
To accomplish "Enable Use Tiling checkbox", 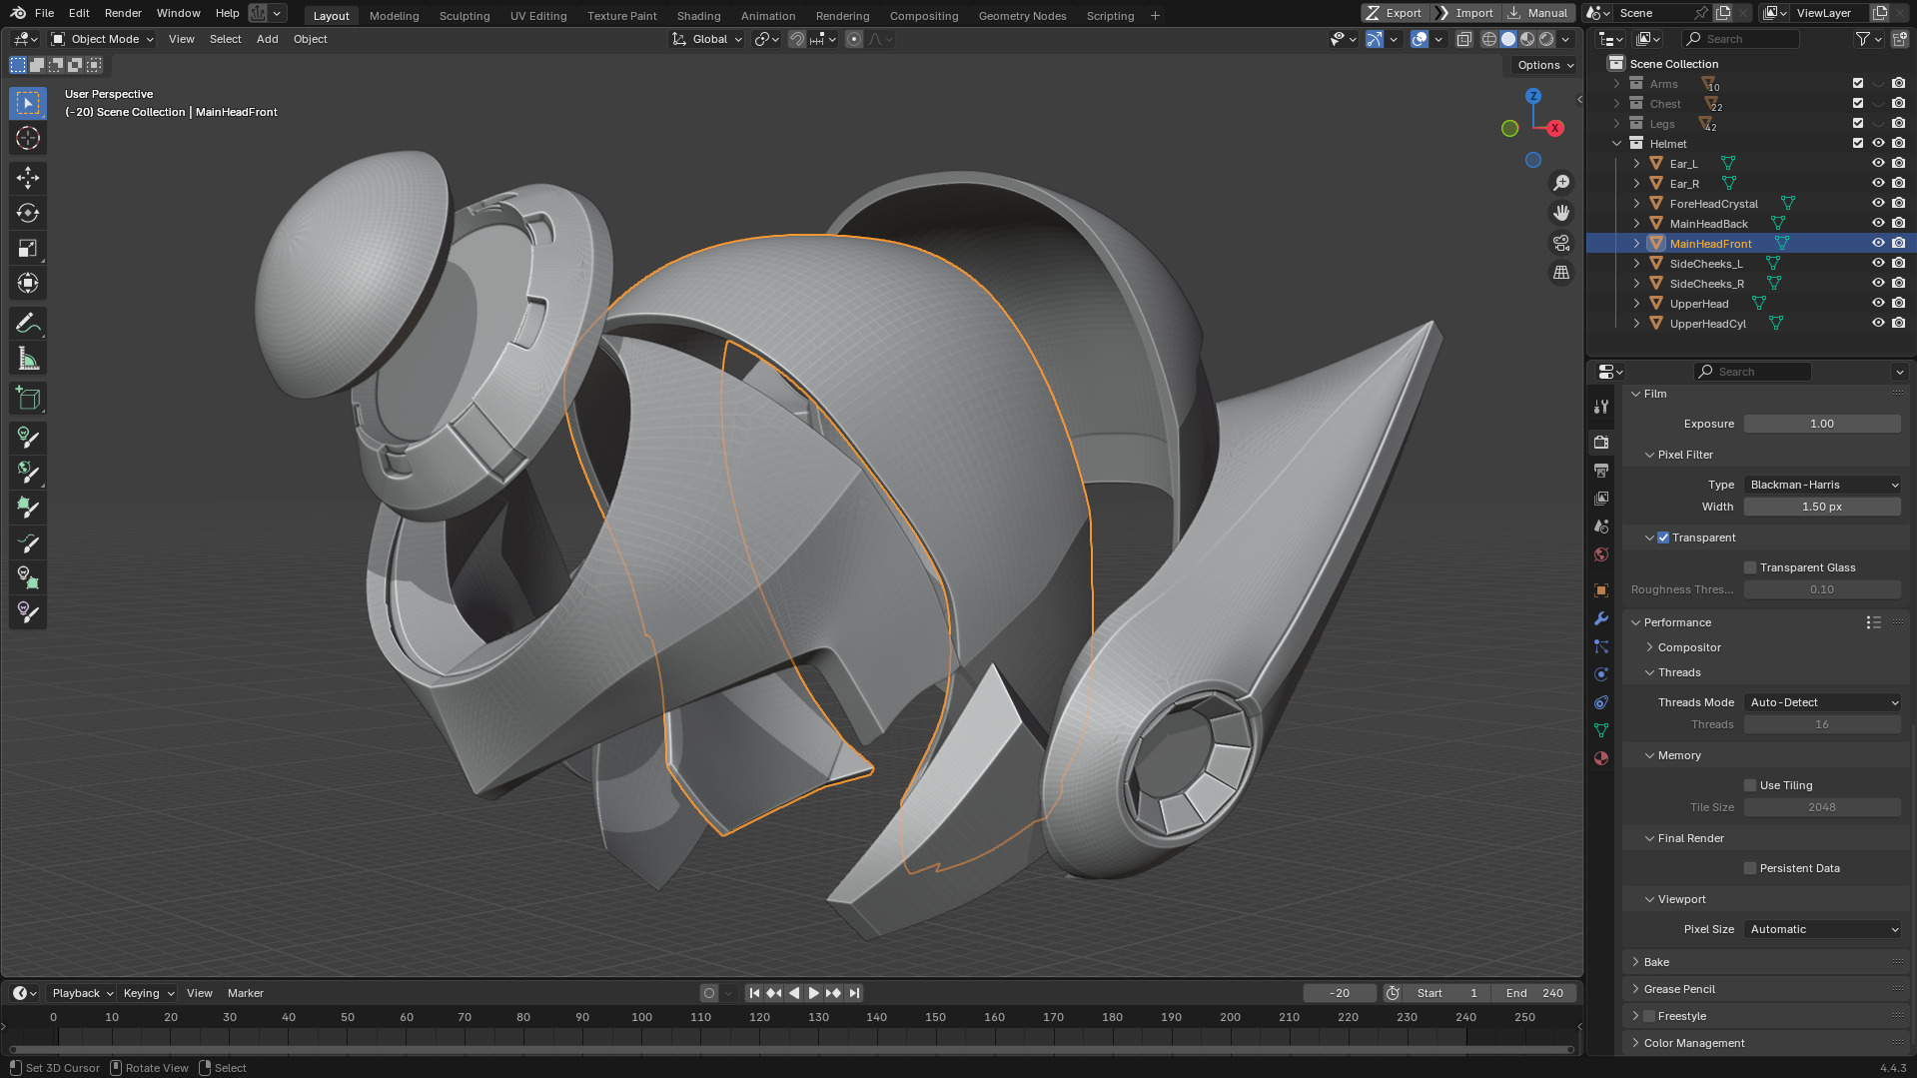I will (1750, 785).
